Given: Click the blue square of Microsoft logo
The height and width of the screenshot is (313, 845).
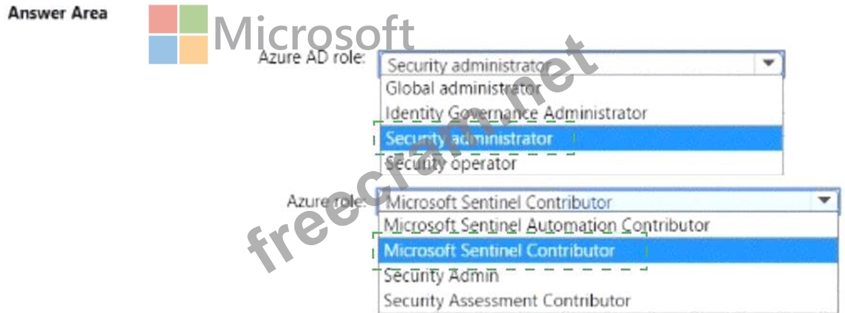Looking at the screenshot, I should point(163,50).
